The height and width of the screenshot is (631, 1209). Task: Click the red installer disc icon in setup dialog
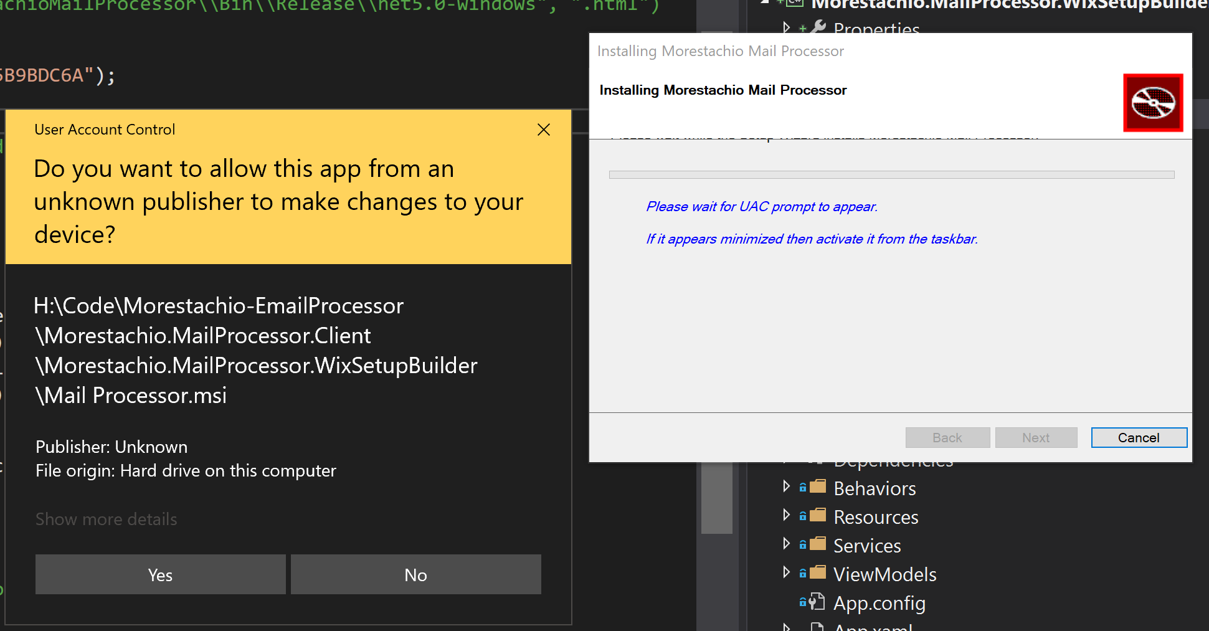pos(1153,103)
